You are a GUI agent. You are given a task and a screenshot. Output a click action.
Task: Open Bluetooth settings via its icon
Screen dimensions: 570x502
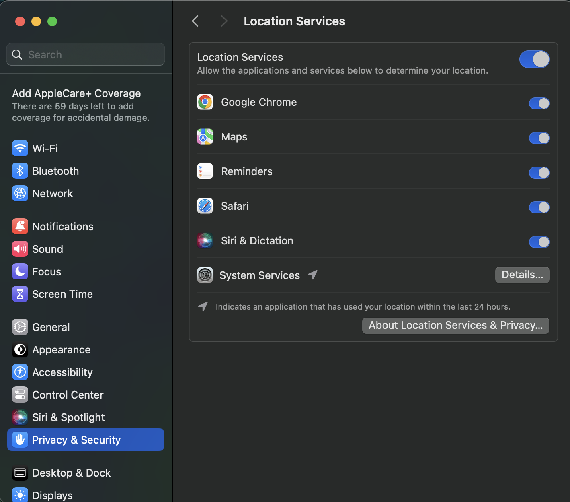click(20, 171)
